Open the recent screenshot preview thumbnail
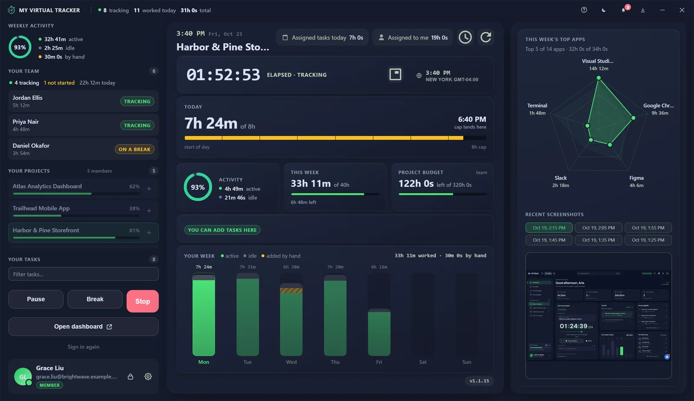The image size is (694, 401). [599, 316]
